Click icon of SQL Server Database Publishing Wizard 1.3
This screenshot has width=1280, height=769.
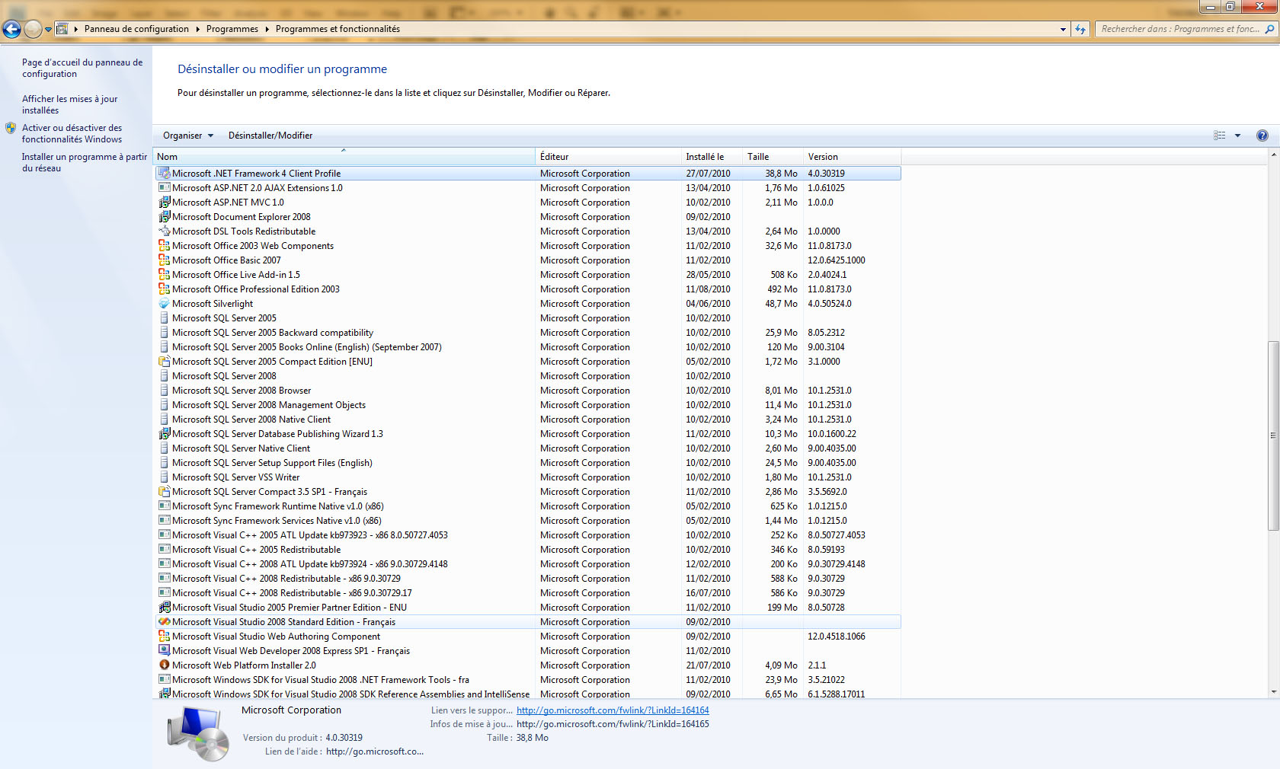tap(164, 434)
